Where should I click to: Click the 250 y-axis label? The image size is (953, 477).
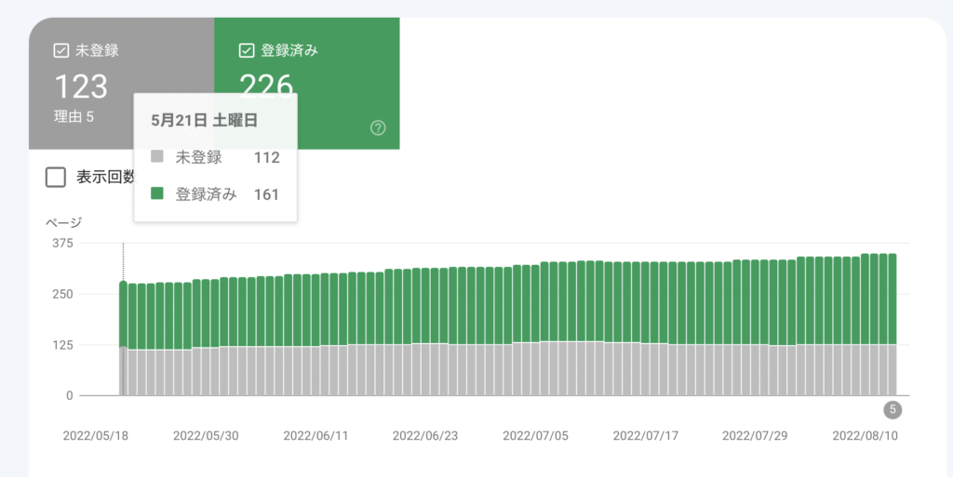tap(62, 295)
